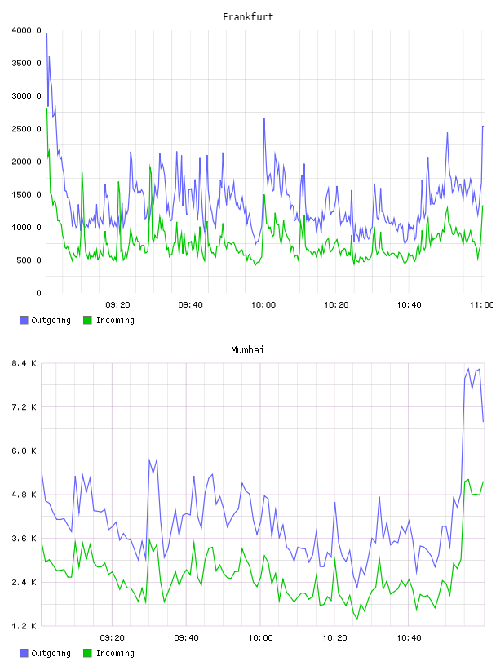Click the 10:40 time label on the Frankfurt chart

(x=409, y=305)
